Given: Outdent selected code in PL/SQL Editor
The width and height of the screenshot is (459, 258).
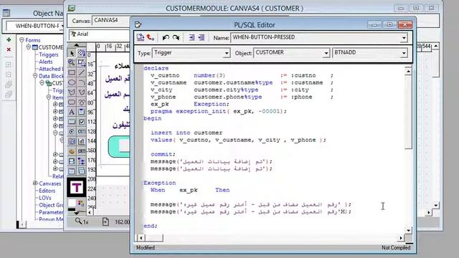Looking at the screenshot, I should click(x=202, y=37).
